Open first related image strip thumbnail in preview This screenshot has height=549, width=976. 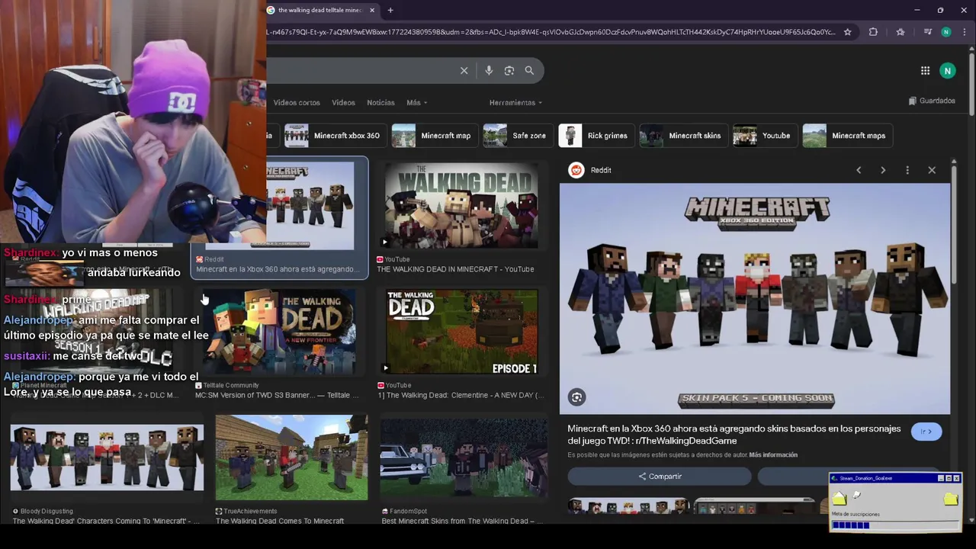pos(628,506)
